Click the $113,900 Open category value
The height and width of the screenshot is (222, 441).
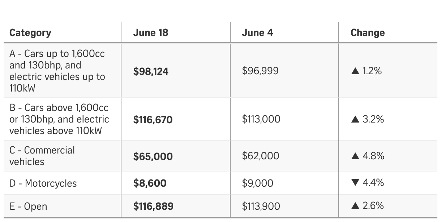click(261, 207)
